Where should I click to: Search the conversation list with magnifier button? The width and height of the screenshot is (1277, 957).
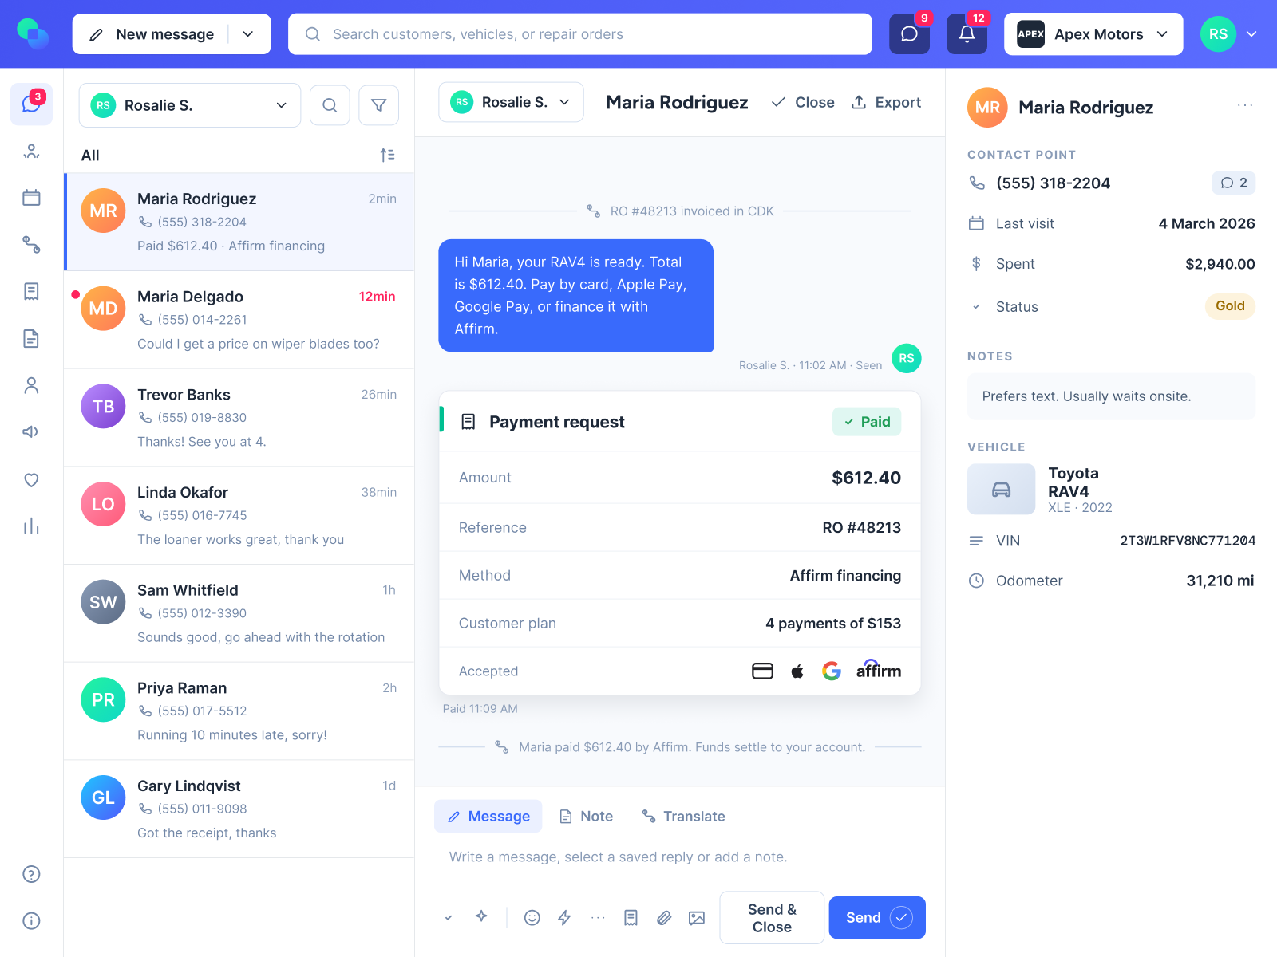click(x=330, y=105)
